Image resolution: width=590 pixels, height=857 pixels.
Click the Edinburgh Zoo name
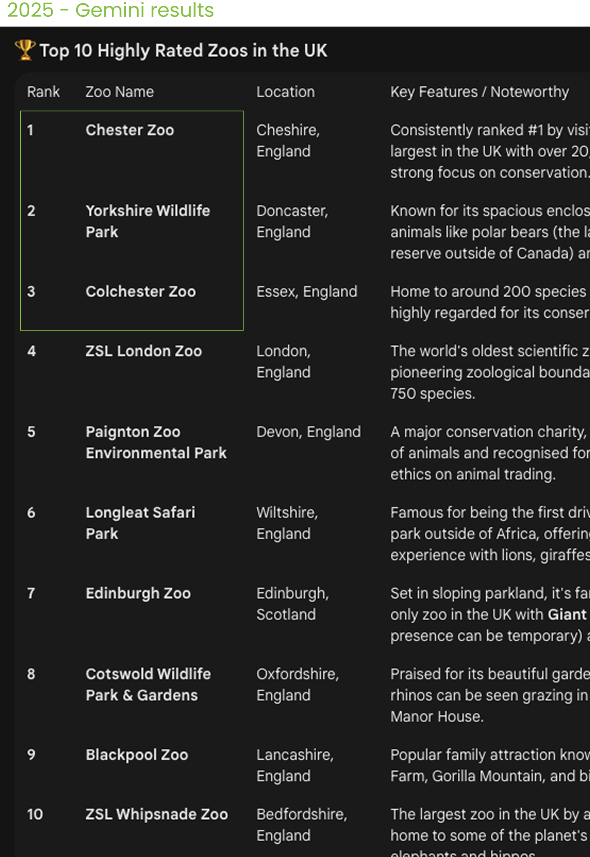(138, 593)
